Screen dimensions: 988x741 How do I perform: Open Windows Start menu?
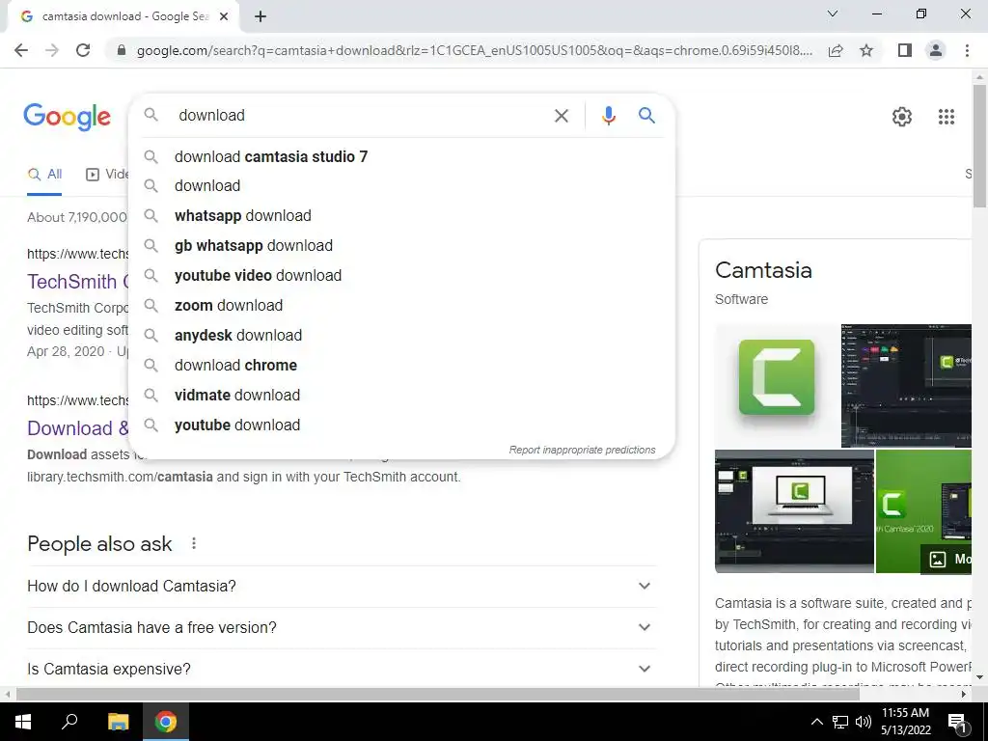coord(23,722)
